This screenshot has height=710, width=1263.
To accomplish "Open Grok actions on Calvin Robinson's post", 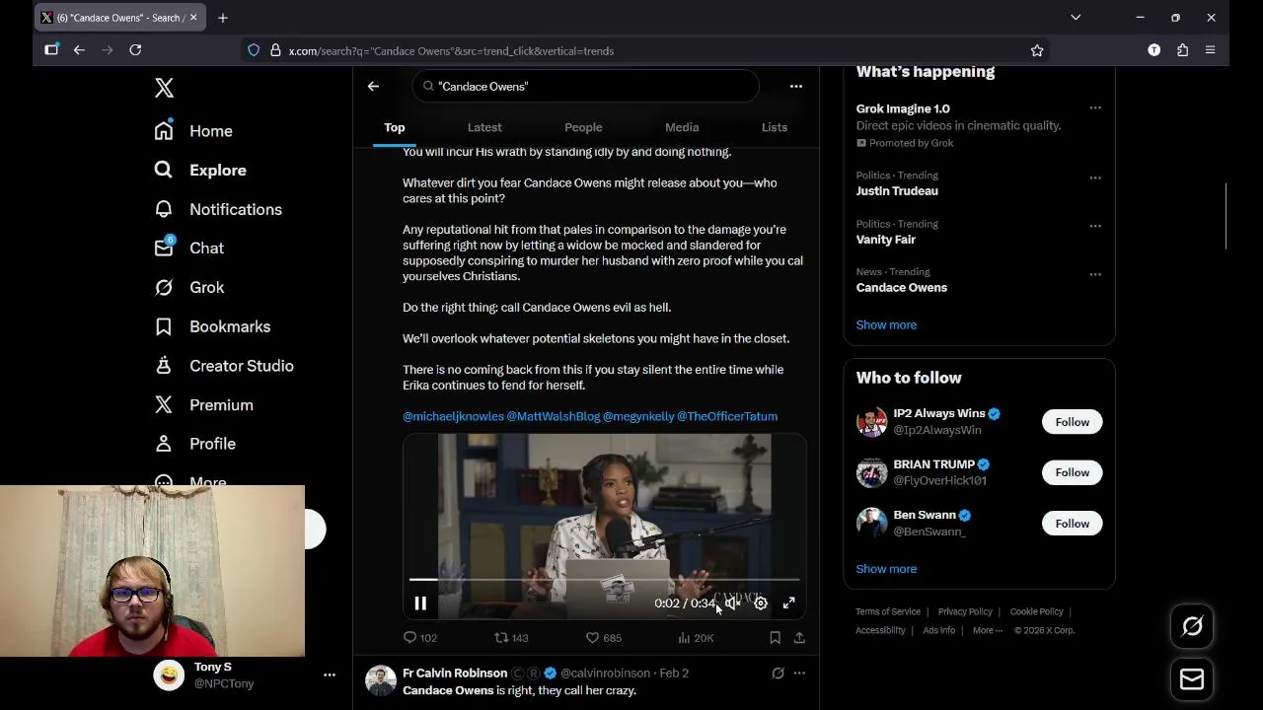I will 778,674.
